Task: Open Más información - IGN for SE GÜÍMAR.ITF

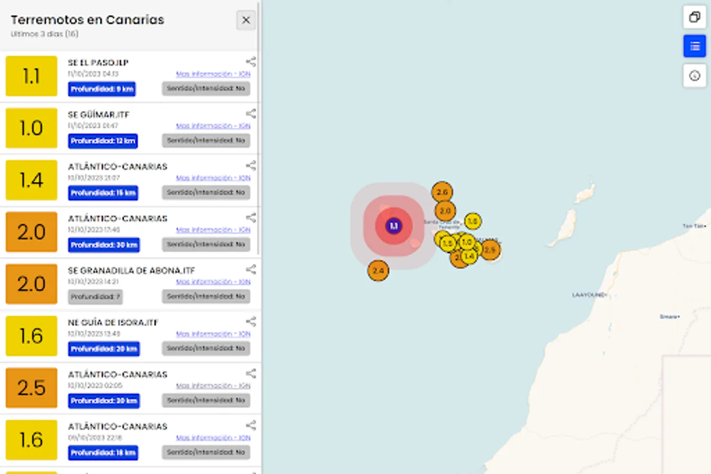Action: pos(213,126)
